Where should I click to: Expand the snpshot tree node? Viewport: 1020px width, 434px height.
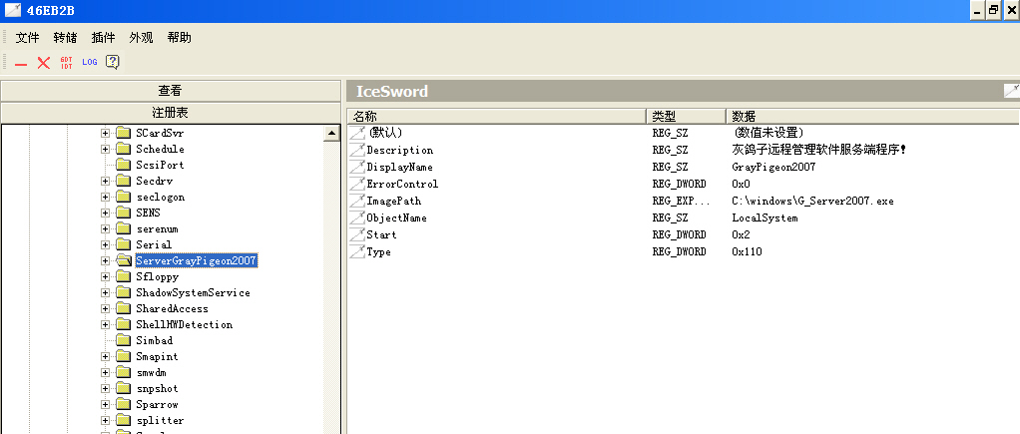[105, 388]
